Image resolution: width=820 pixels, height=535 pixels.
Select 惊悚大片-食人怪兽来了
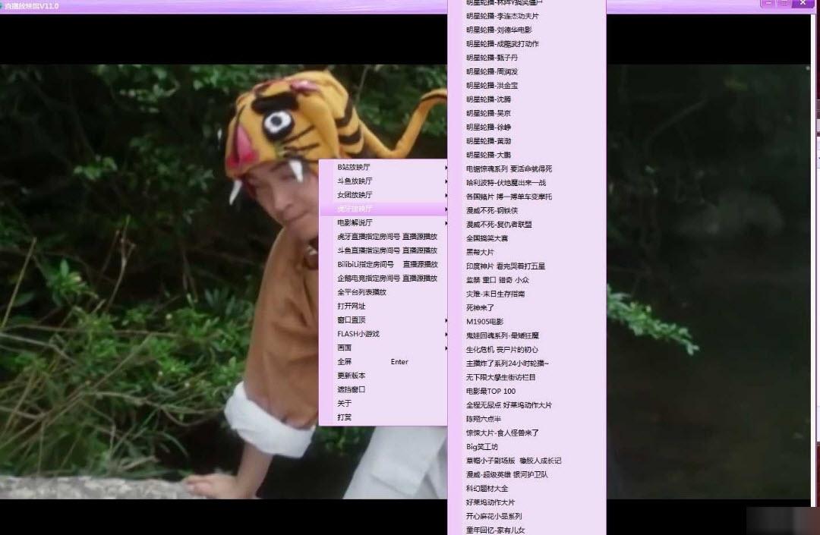click(x=527, y=433)
